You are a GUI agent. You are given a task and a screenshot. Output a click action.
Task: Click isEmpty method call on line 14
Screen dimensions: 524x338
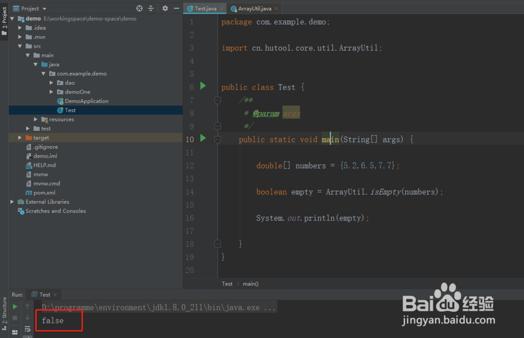coord(385,192)
